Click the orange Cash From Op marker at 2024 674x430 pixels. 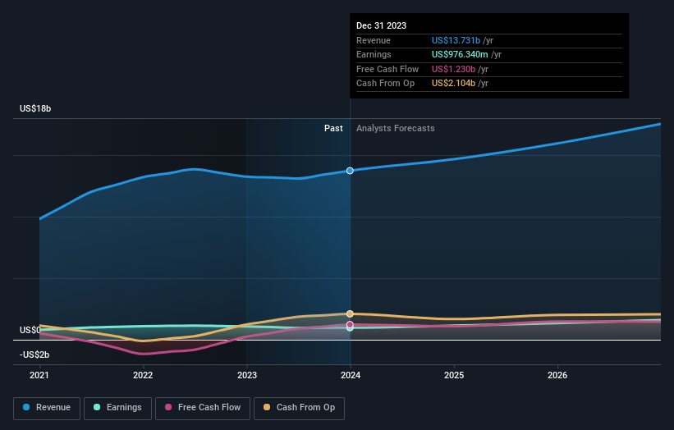(351, 313)
